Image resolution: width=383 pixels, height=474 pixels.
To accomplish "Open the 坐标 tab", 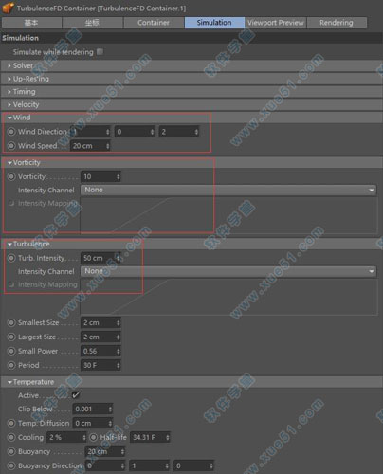I will point(92,23).
